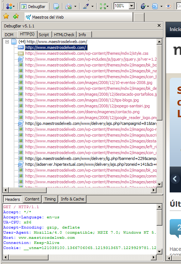
Task: Open the 100% zoom level combo box
Action: click(x=124, y=6)
